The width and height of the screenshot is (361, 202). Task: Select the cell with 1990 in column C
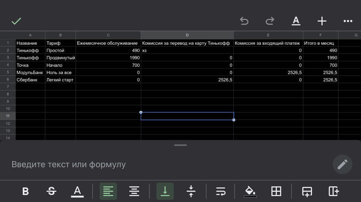tap(108, 58)
